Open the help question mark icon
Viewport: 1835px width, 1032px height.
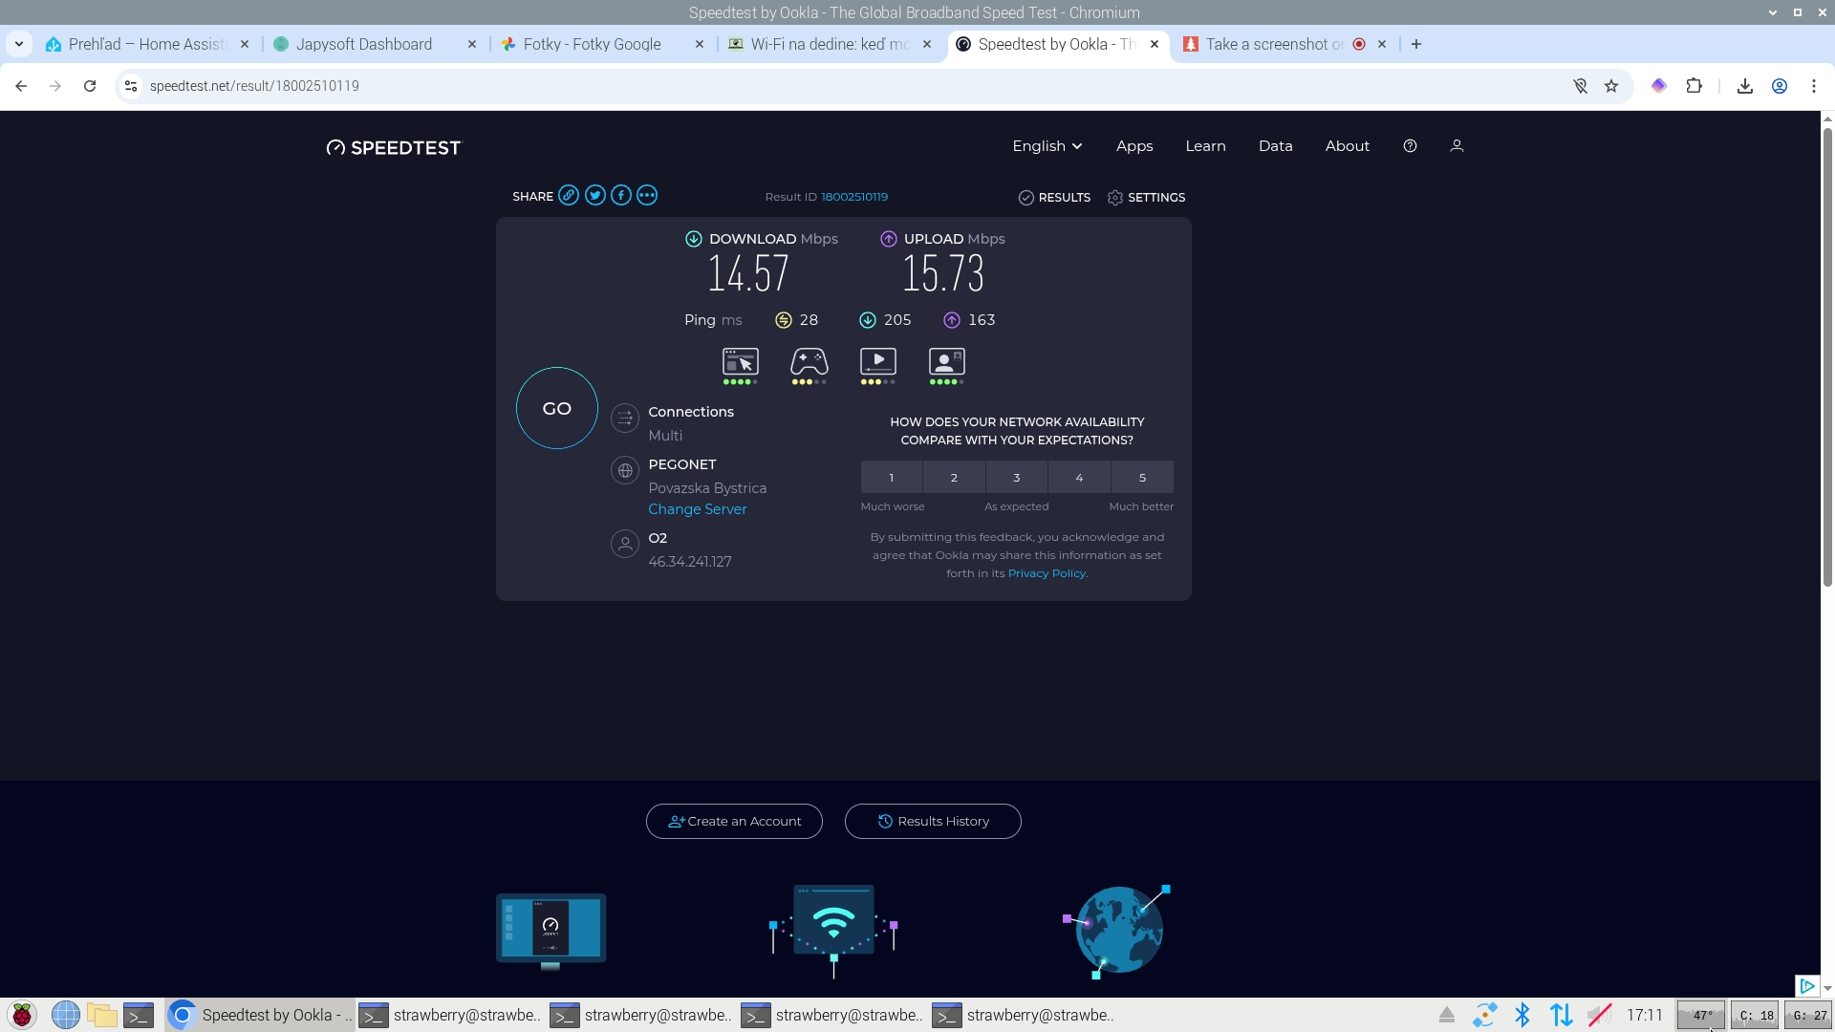1410,146
